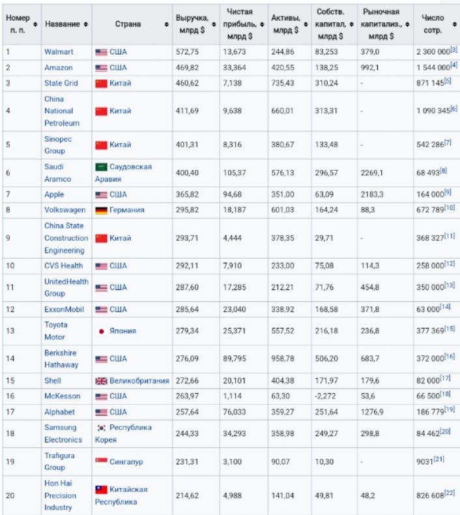
Task: Open the Amazon company link
Action: (59, 68)
